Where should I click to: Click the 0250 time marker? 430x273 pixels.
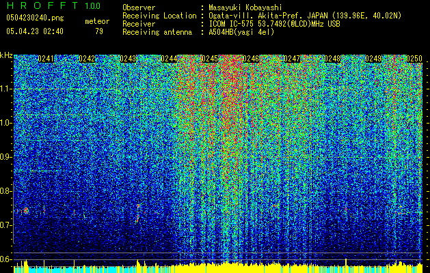(414, 59)
